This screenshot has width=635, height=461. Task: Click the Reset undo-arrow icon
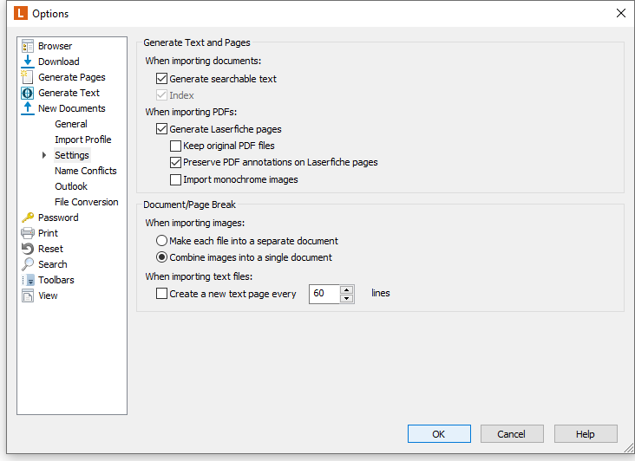click(28, 249)
